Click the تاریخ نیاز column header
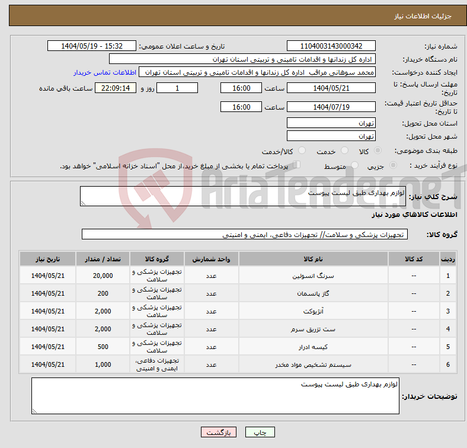This screenshot has width=467, height=448. (47, 259)
